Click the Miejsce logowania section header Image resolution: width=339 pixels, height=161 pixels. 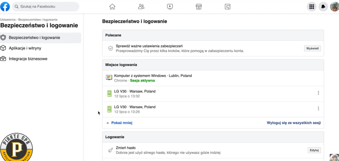(213, 65)
